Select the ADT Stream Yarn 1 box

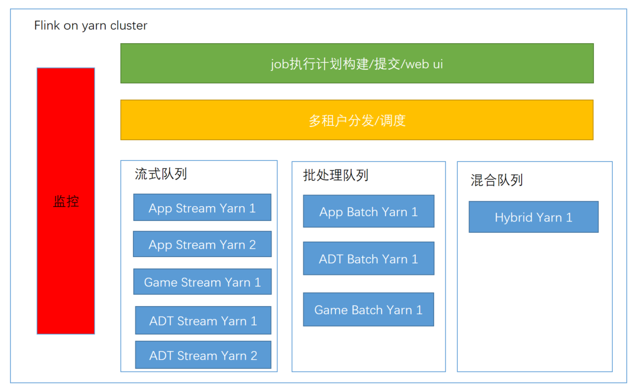click(203, 320)
